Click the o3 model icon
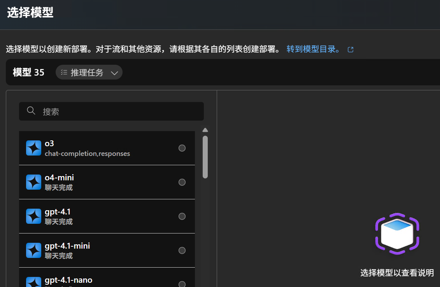This screenshot has height=287, width=440. tap(34, 148)
